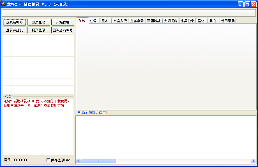
Task: Open the 东吴抢亲 tab
Action: (187, 21)
